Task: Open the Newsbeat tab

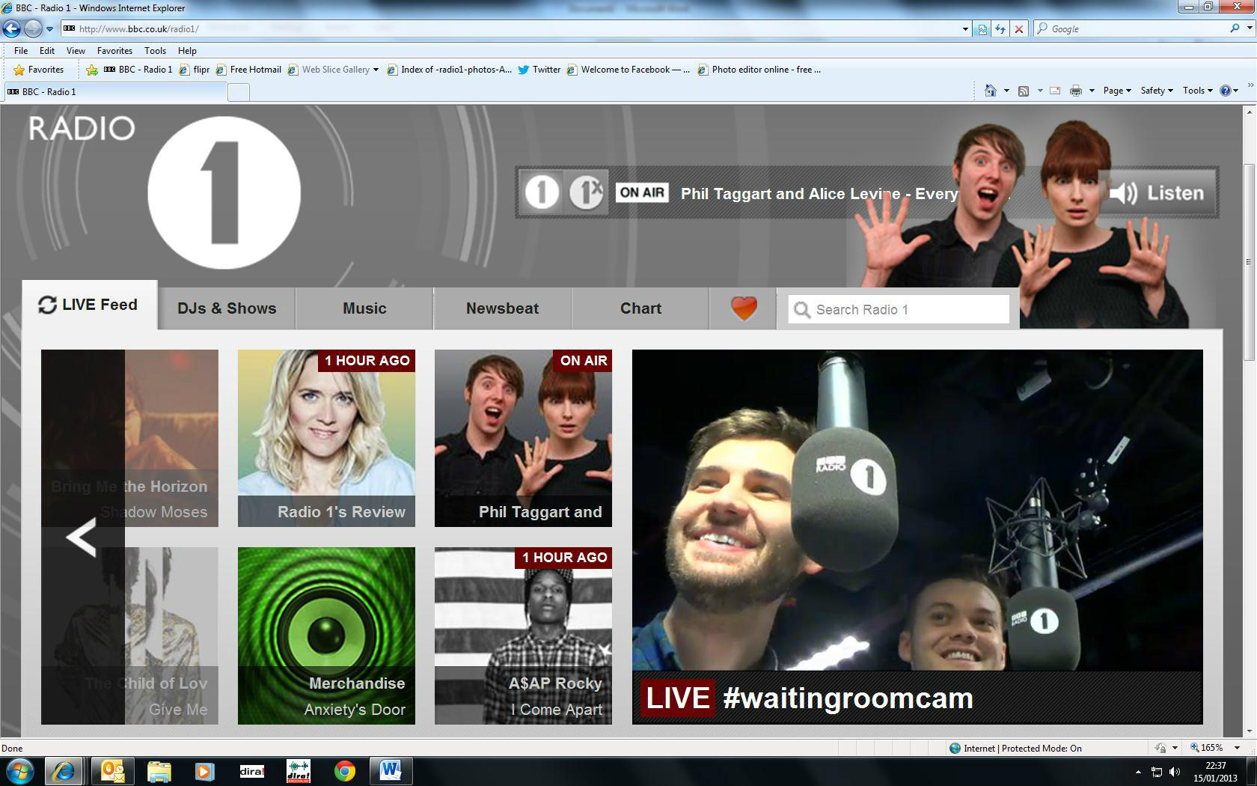Action: click(x=502, y=308)
